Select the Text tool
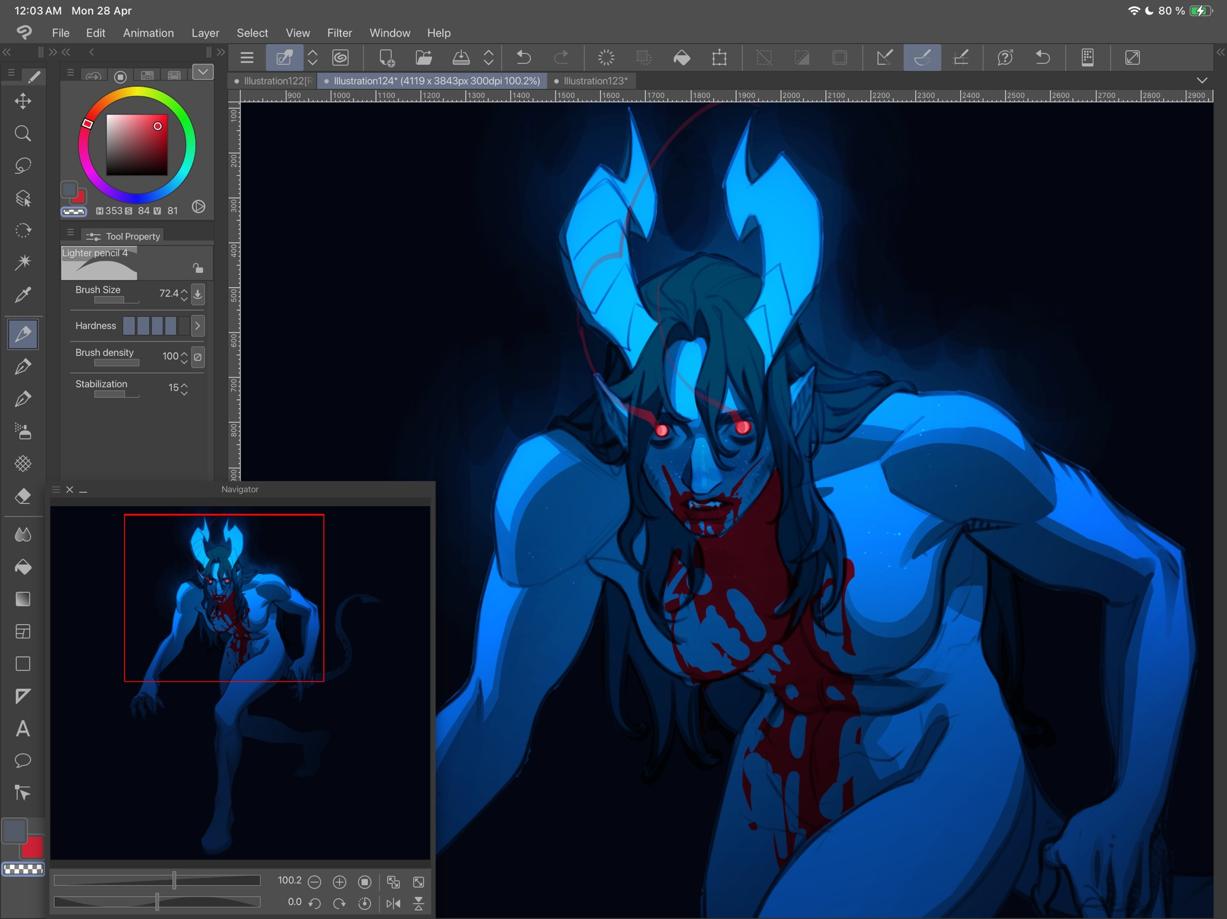 [x=23, y=729]
